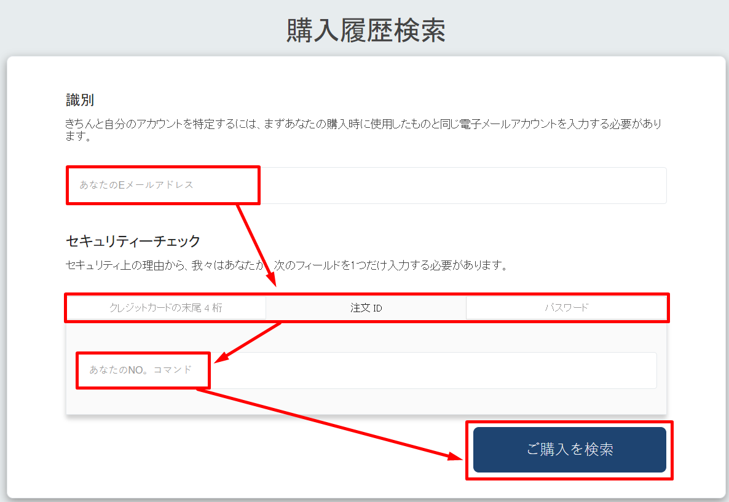729x502 pixels.
Task: Click the white card area left of the search button
Action: pos(246,467)
